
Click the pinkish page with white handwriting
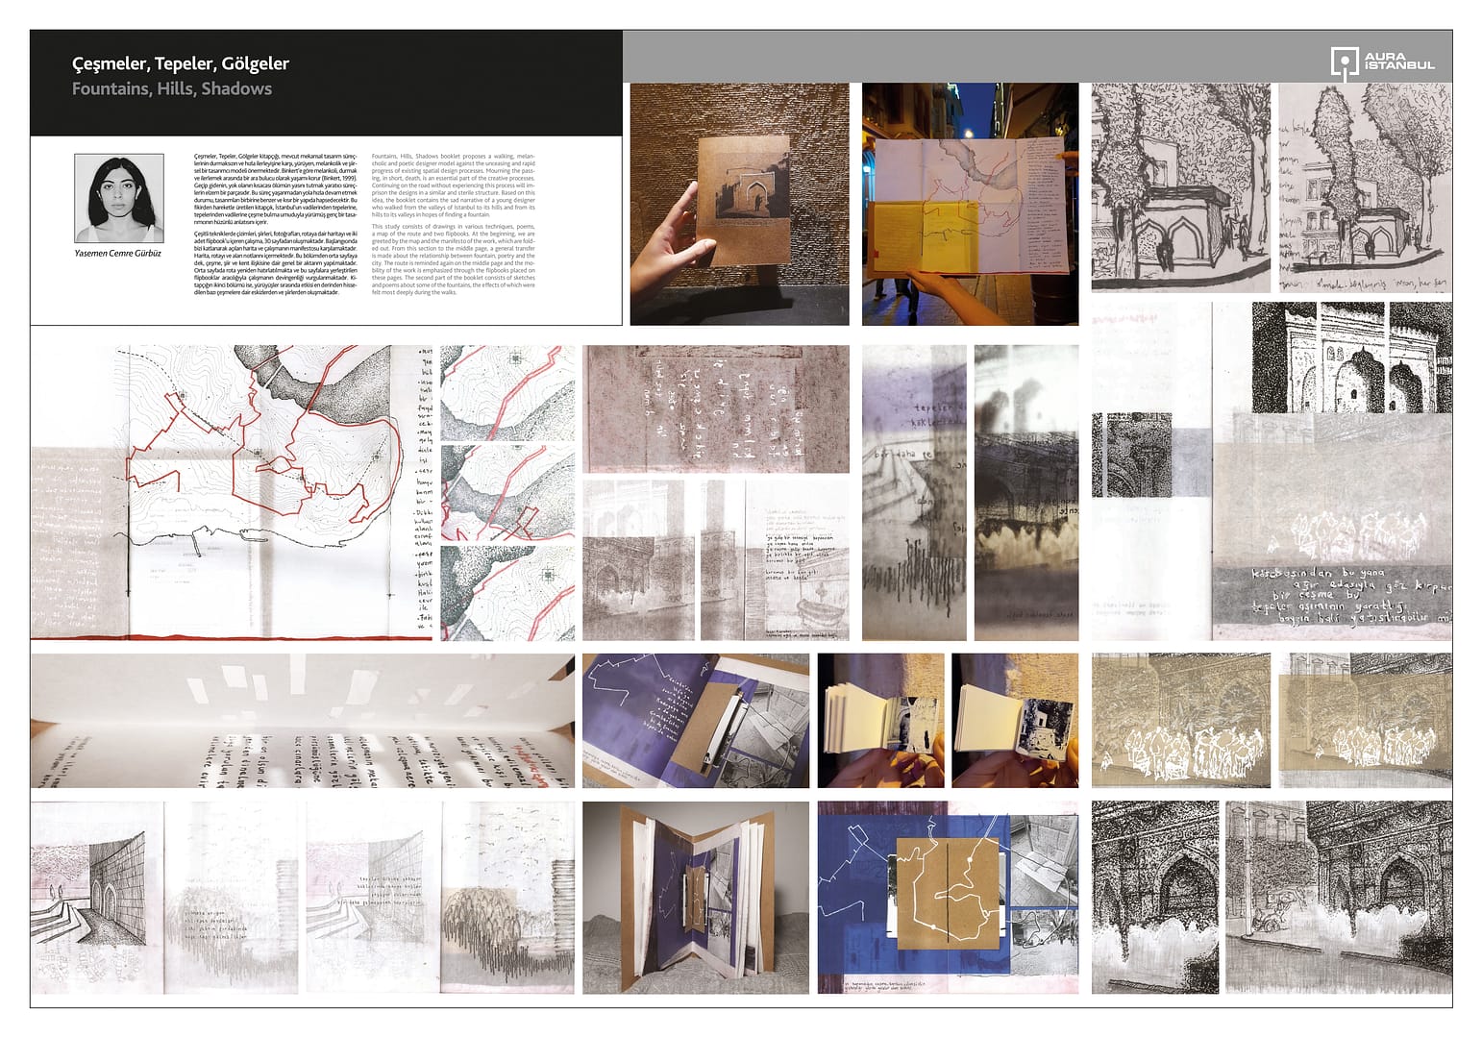pos(715,408)
